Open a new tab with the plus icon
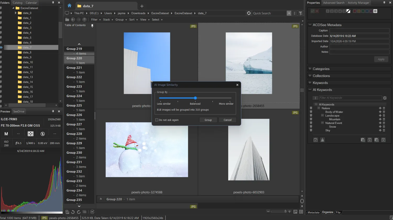The height and width of the screenshot is (220, 393). (x=142, y=6)
